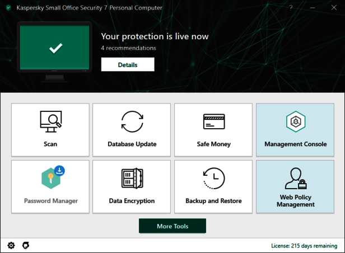
Task: Launch Management Console hexagon icon
Action: click(295, 122)
